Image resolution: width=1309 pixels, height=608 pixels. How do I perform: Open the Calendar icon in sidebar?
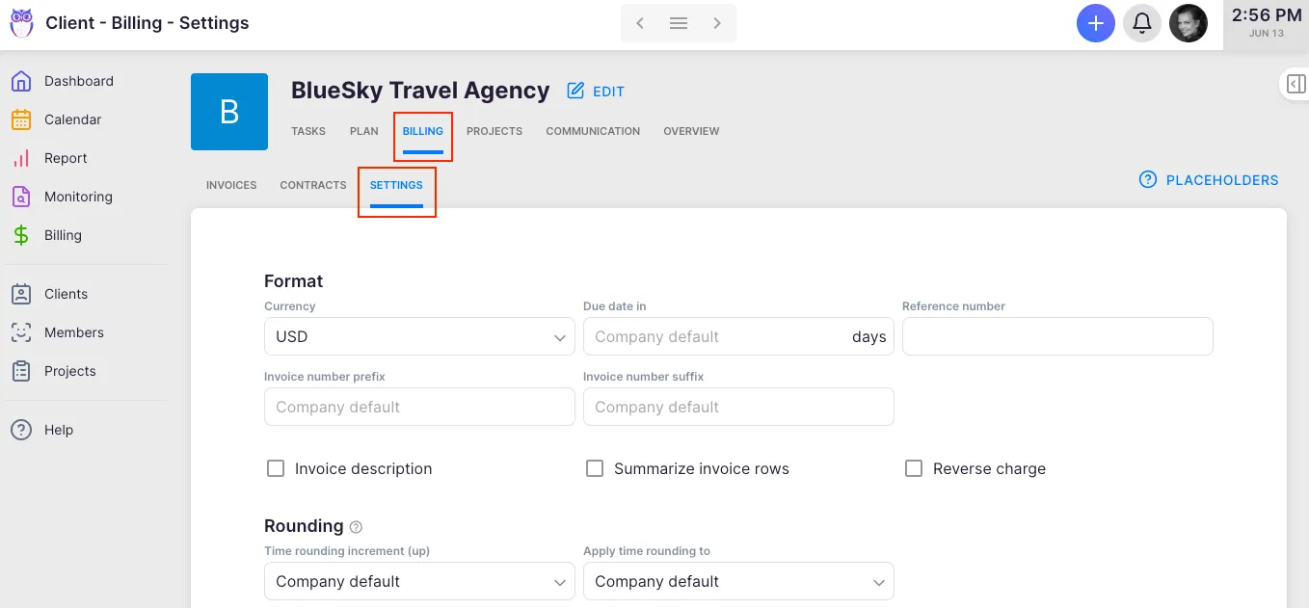pyautogui.click(x=21, y=120)
